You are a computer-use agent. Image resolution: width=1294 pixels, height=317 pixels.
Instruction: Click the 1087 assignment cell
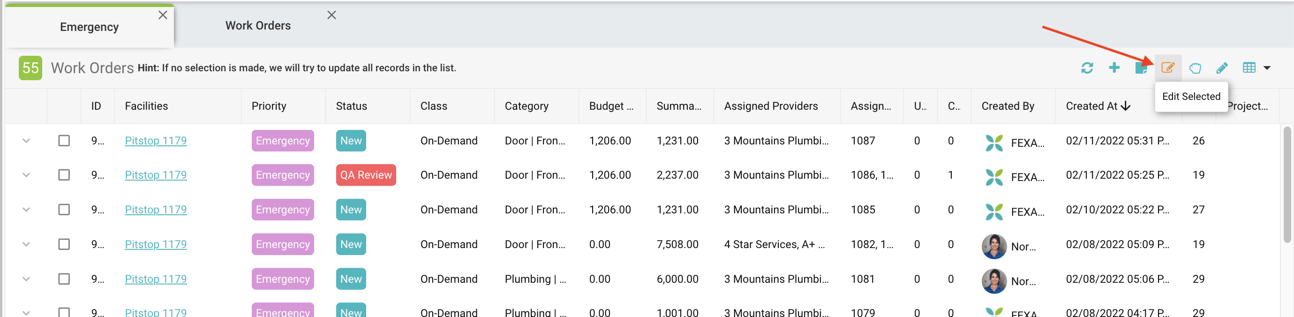tap(863, 141)
